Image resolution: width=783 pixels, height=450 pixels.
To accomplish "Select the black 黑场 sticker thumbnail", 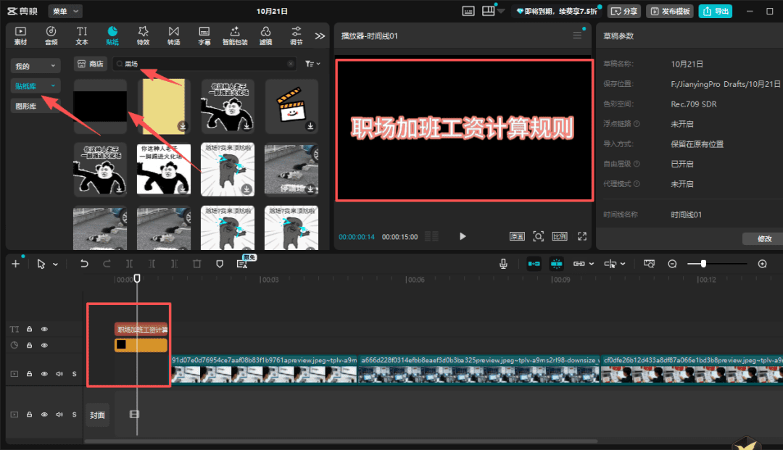I will coord(100,107).
